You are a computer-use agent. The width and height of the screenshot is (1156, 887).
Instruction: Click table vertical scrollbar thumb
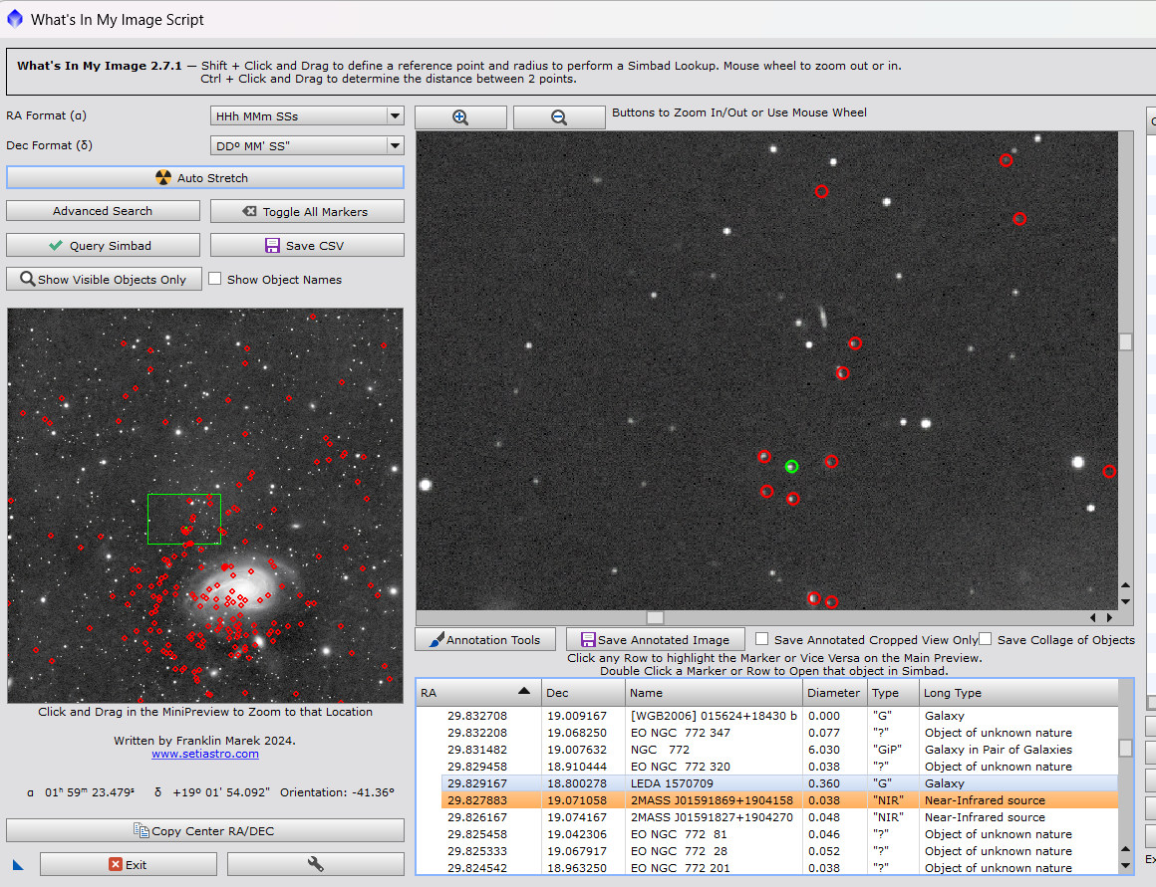coord(1125,748)
